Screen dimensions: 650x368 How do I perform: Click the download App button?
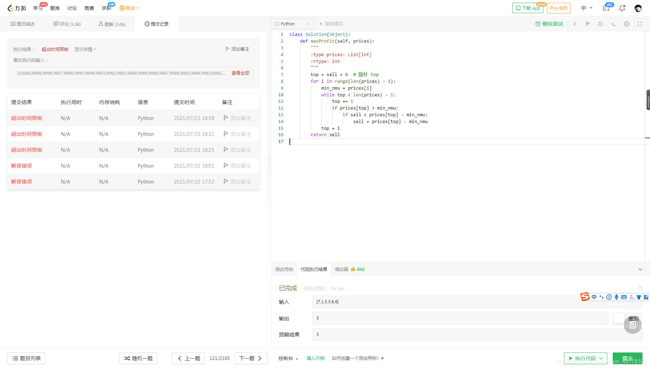(528, 8)
